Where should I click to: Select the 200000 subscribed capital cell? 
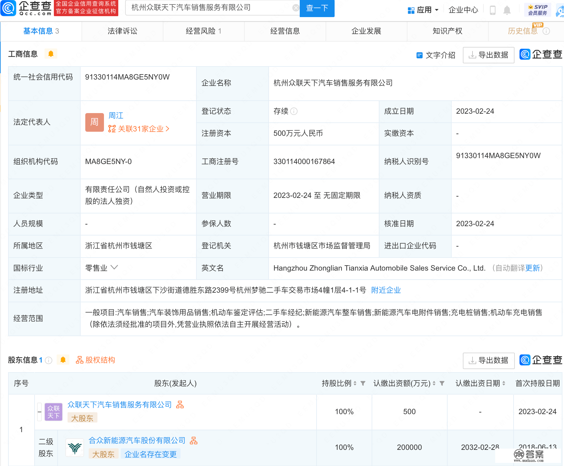coord(409,447)
